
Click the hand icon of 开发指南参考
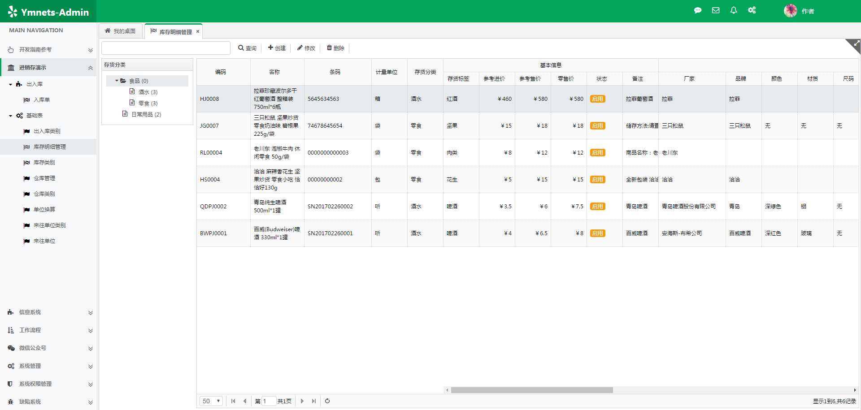(10, 50)
